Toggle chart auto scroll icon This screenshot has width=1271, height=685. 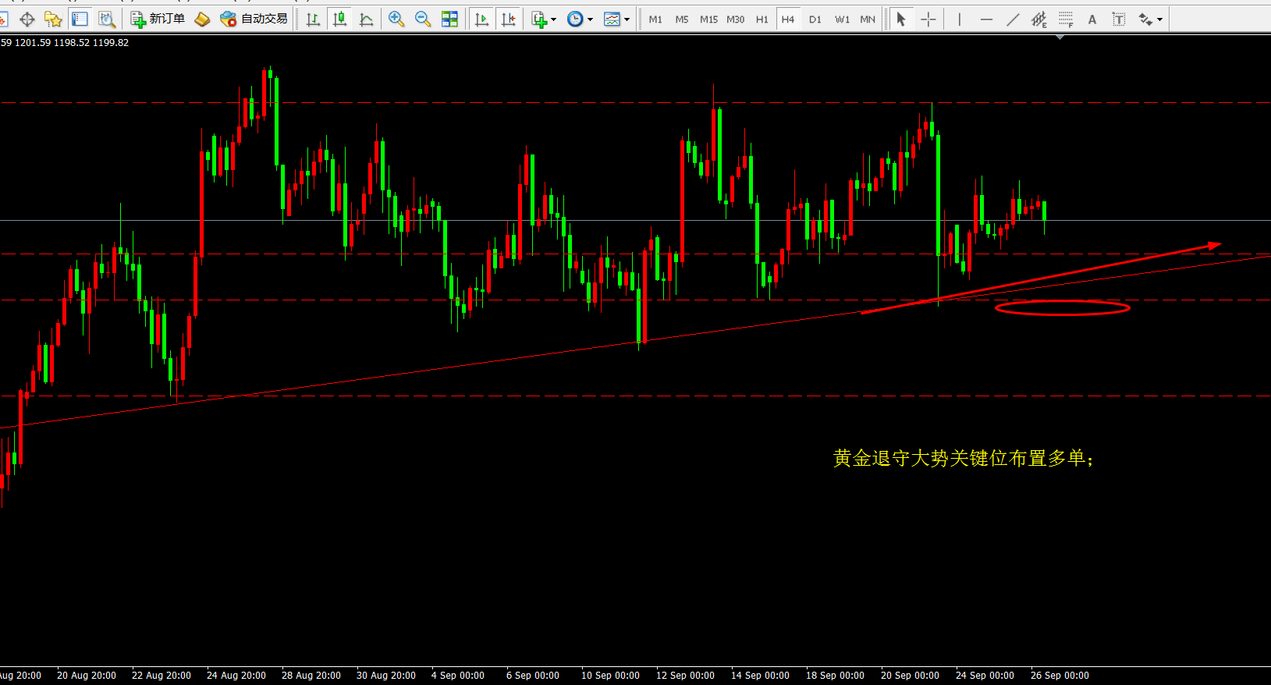point(481,19)
